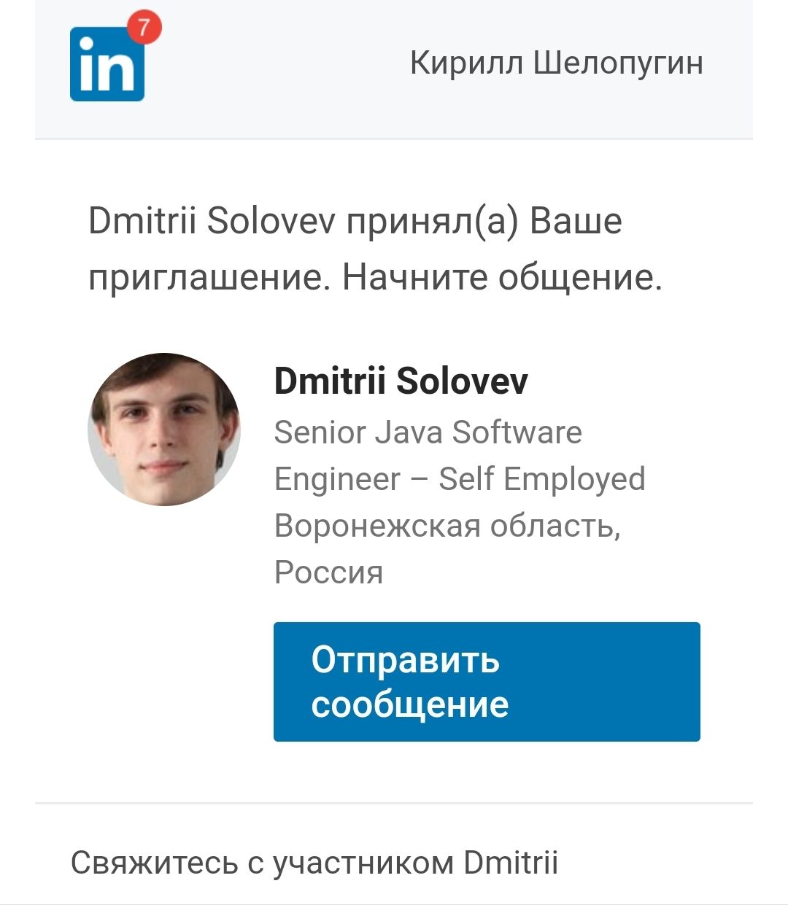The height and width of the screenshot is (905, 788).
Task: Tap the red notification badge showing 7
Action: pyautogui.click(x=144, y=28)
